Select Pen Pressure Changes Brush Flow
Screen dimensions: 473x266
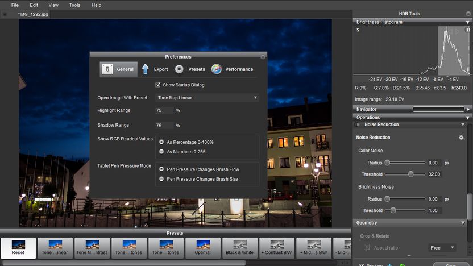click(161, 169)
